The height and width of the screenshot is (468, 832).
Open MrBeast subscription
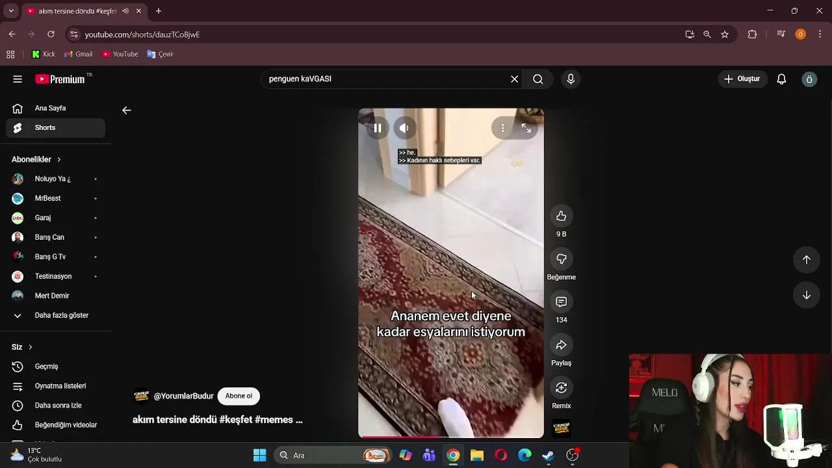click(x=56, y=198)
